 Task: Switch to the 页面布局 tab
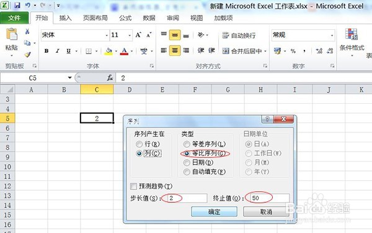click(x=95, y=18)
